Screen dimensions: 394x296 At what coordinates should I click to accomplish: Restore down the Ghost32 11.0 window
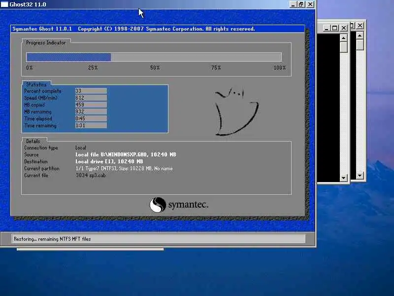click(x=301, y=4)
